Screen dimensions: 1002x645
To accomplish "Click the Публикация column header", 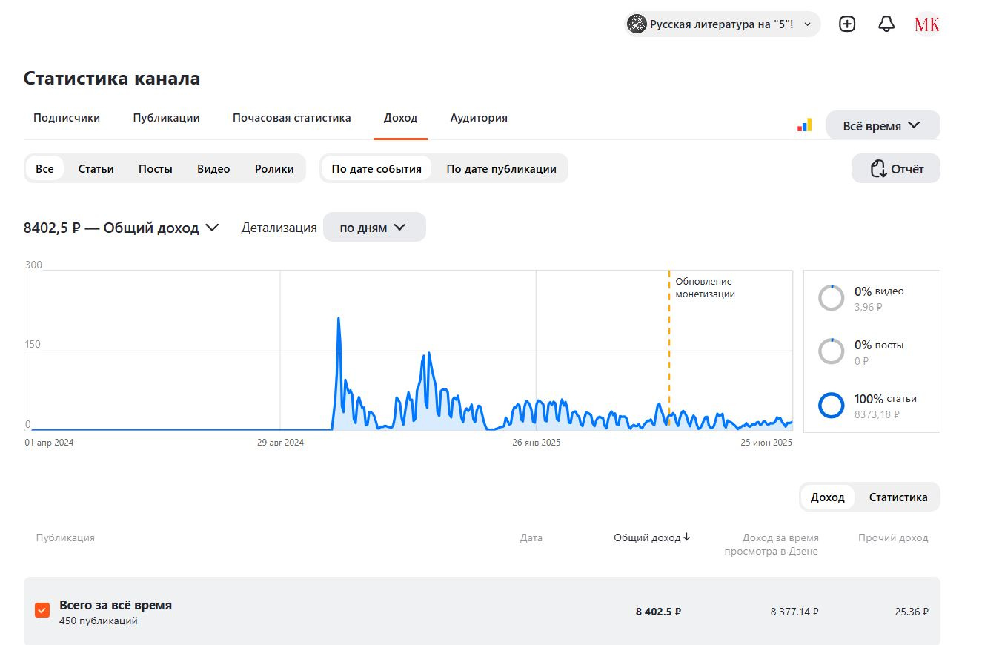I will tap(65, 537).
